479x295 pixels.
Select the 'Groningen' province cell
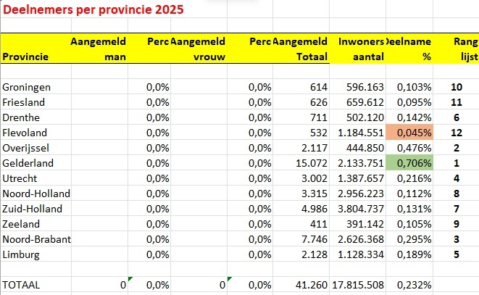[26, 87]
